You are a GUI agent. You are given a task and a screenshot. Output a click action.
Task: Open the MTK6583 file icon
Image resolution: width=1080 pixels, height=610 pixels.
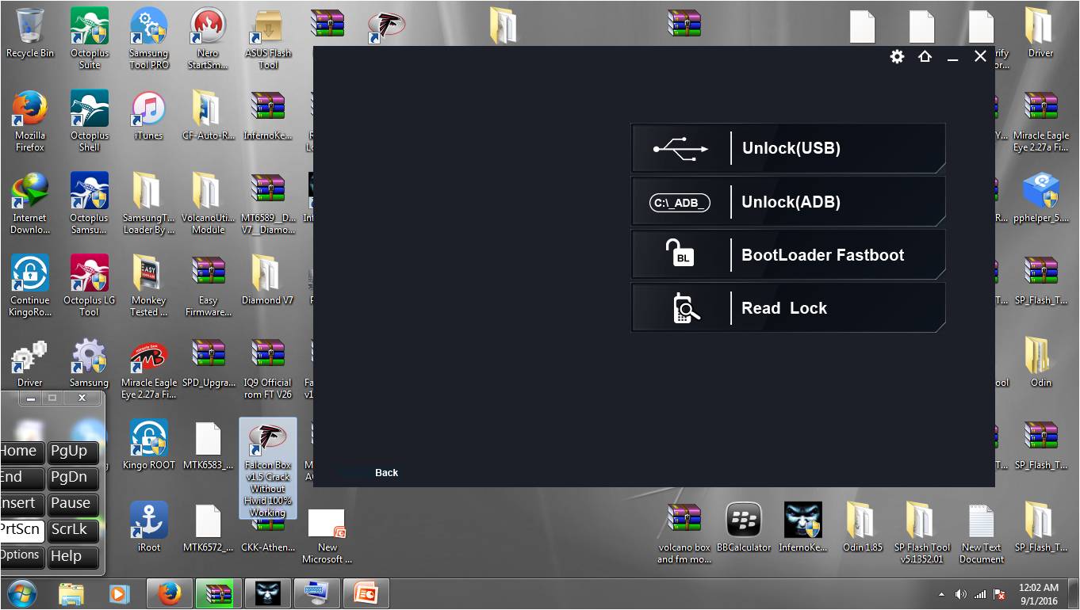click(x=208, y=445)
